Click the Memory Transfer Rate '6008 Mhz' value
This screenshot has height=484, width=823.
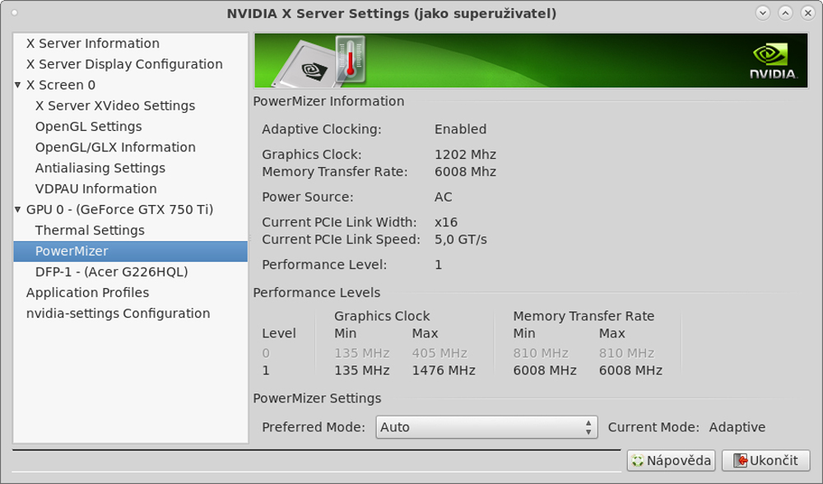point(465,172)
